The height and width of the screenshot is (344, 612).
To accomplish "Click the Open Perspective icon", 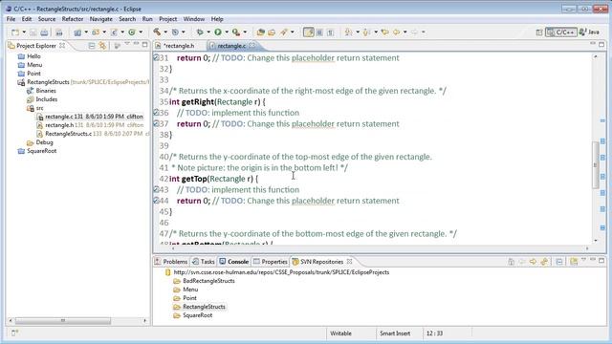I will [x=539, y=32].
